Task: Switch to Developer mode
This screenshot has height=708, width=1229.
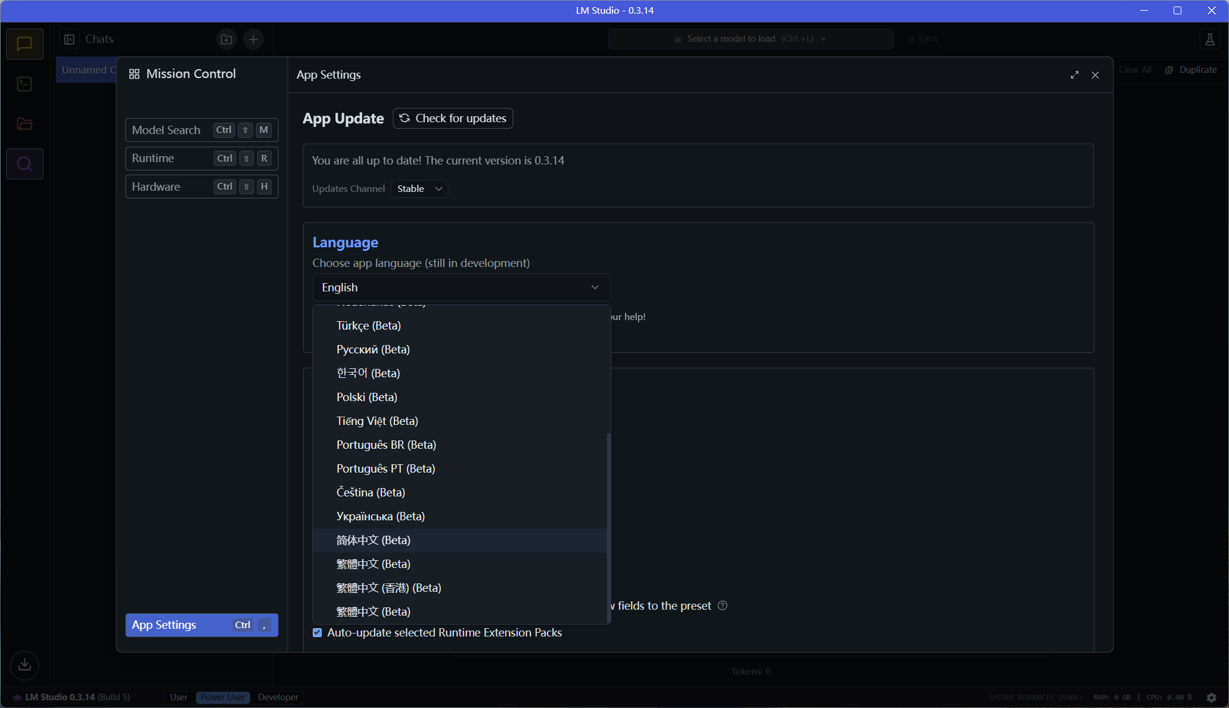Action: (278, 697)
